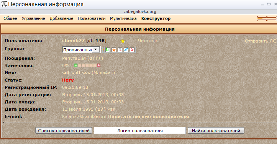Screen dimensions: 277x144
Task: Click the Читатель rank text
Action: (148, 41)
